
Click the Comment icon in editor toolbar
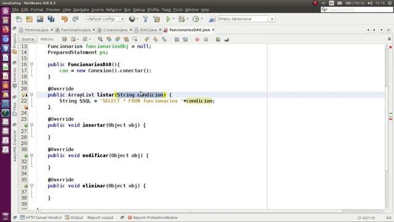(218, 39)
